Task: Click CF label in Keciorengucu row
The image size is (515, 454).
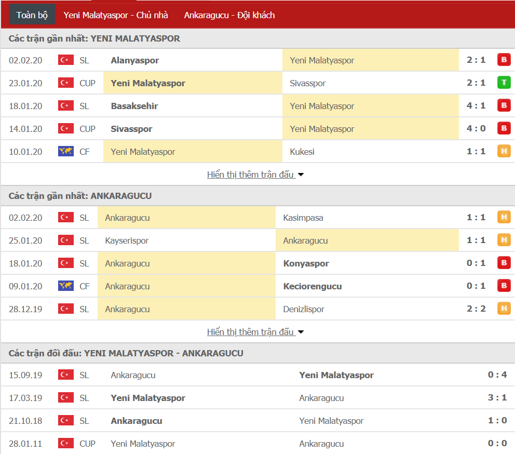Action: [x=85, y=286]
